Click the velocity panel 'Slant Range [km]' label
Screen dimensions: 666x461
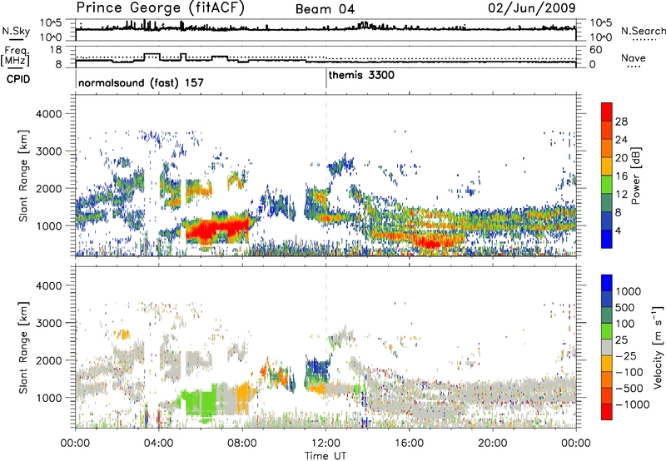click(x=23, y=347)
